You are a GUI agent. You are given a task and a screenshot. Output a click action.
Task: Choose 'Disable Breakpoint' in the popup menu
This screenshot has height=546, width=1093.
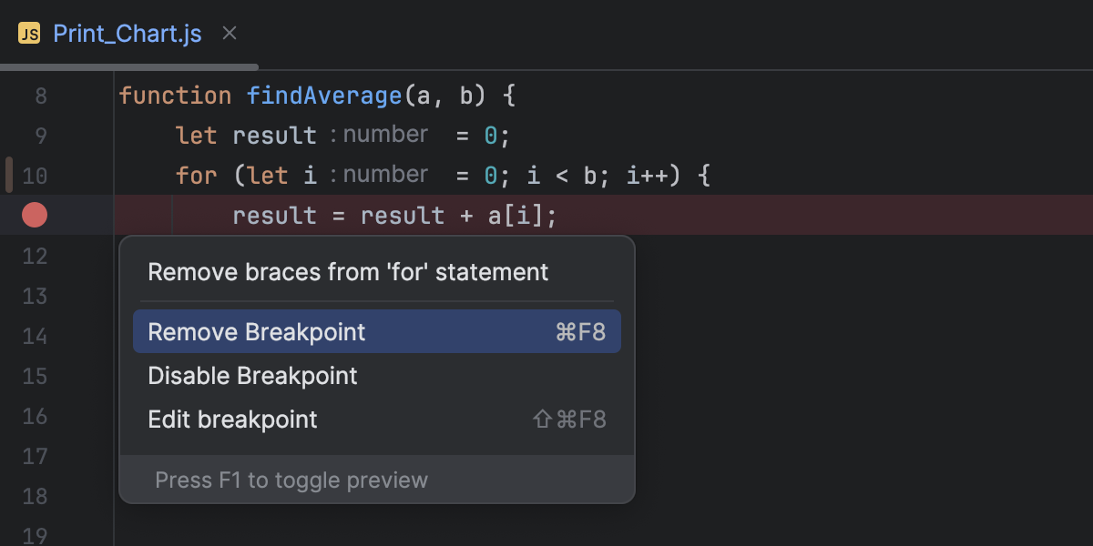(x=251, y=375)
